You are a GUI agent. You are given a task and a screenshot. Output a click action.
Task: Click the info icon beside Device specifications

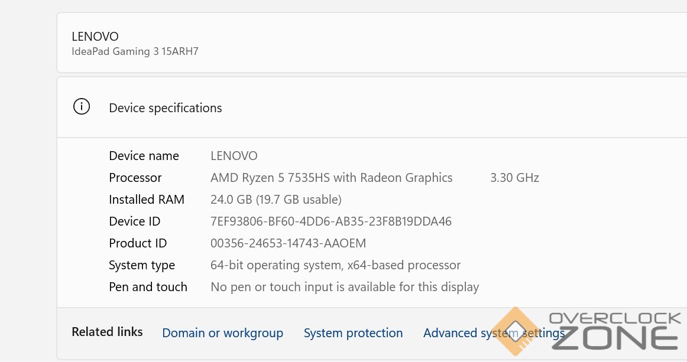pos(82,107)
